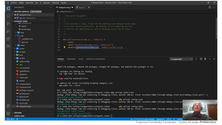222x125 pixels.
Task: Select the powershell terminal dropdown
Action: point(181,59)
